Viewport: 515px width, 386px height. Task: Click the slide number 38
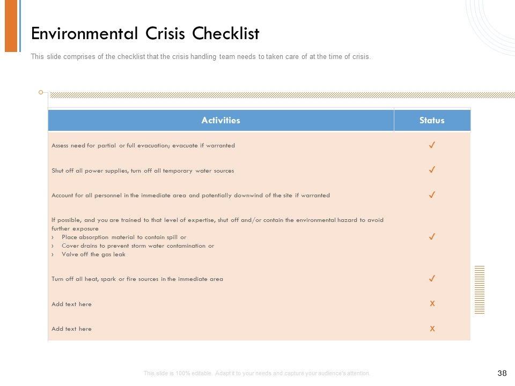(x=502, y=373)
